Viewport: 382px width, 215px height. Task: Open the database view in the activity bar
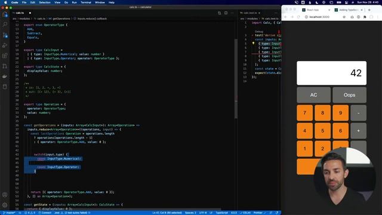click(5, 87)
